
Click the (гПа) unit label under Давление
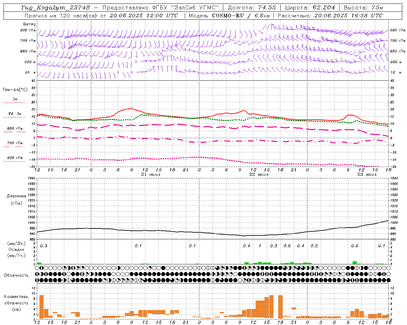point(16,203)
